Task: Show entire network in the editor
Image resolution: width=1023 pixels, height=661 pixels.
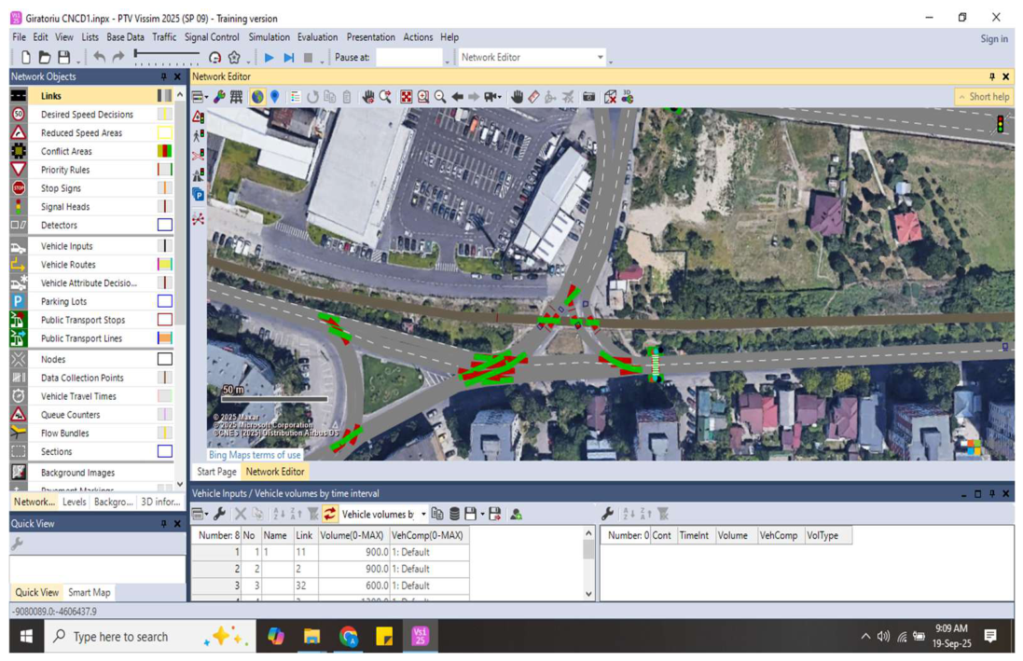Action: [406, 97]
